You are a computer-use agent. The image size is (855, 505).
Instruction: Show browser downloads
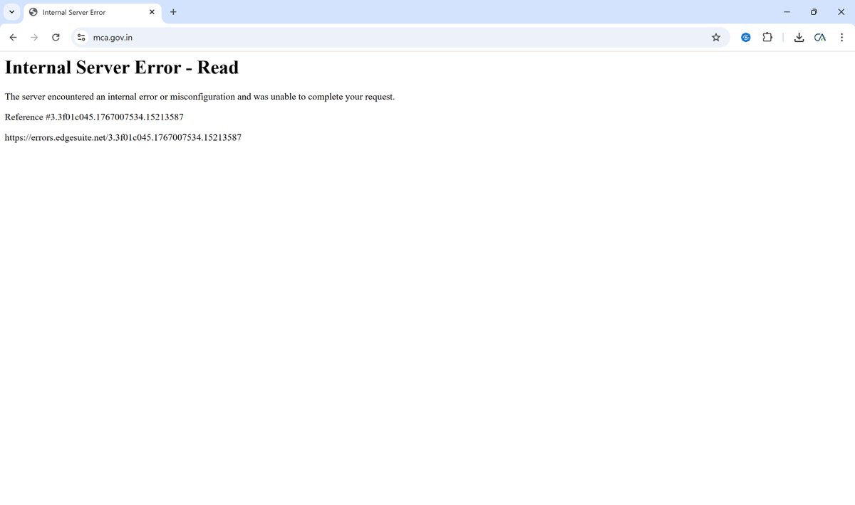(799, 38)
